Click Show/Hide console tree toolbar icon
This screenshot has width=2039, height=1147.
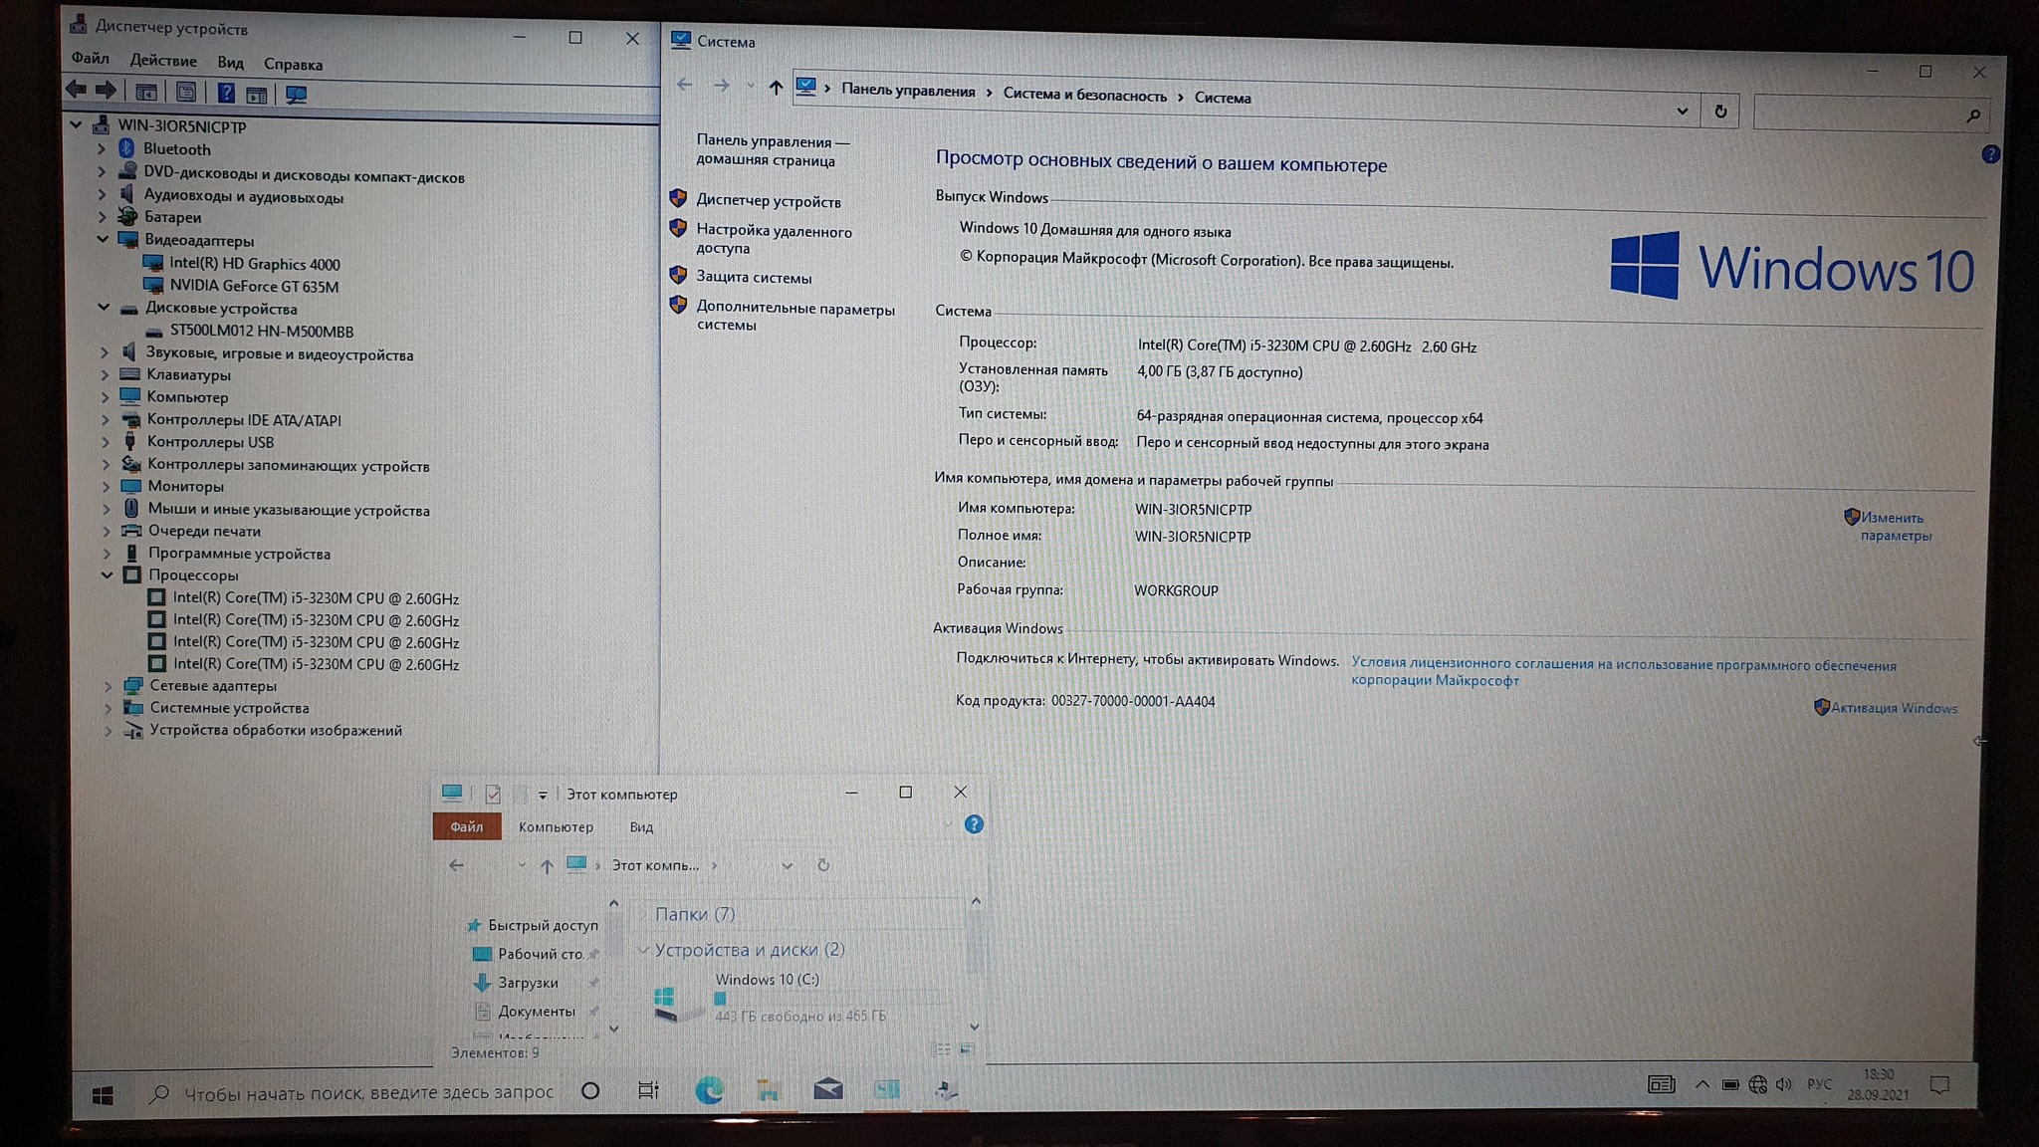tap(146, 93)
